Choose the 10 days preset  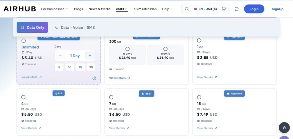click(x=70, y=67)
